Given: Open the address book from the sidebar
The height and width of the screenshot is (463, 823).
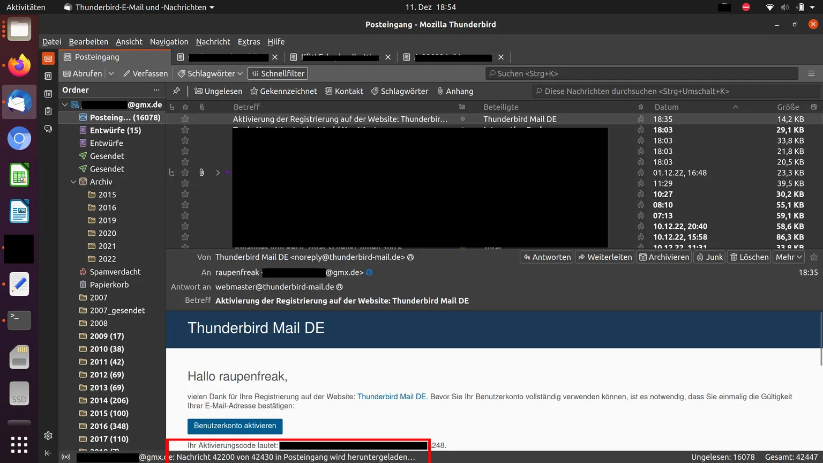Looking at the screenshot, I should [x=48, y=76].
